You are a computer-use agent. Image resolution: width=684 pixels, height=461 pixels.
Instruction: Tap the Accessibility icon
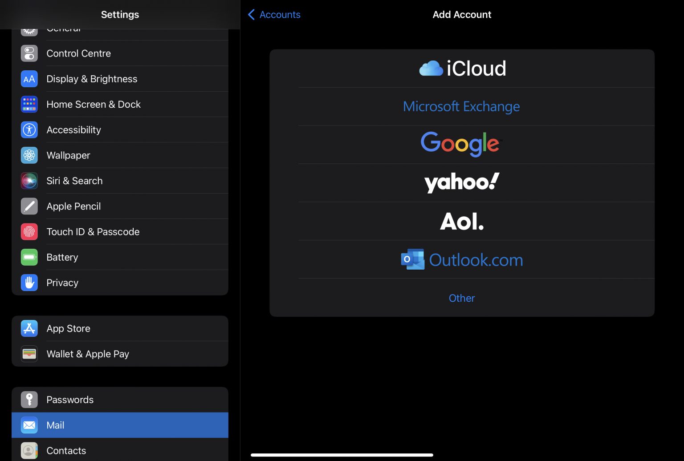click(29, 129)
